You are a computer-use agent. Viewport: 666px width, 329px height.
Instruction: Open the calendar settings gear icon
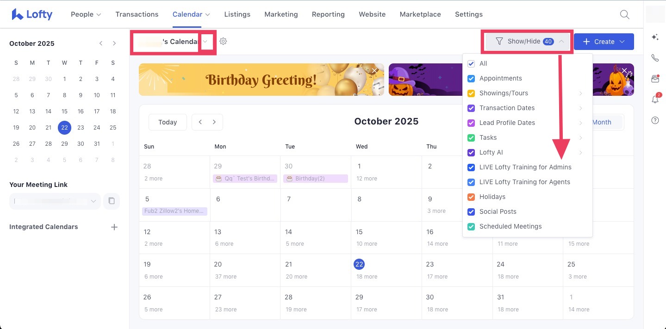coord(223,41)
